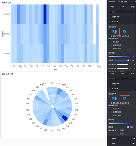Viewport: 136px width, 146px height.
Task: Click the 极坐标热力图 chart card title
Action: [7, 74]
